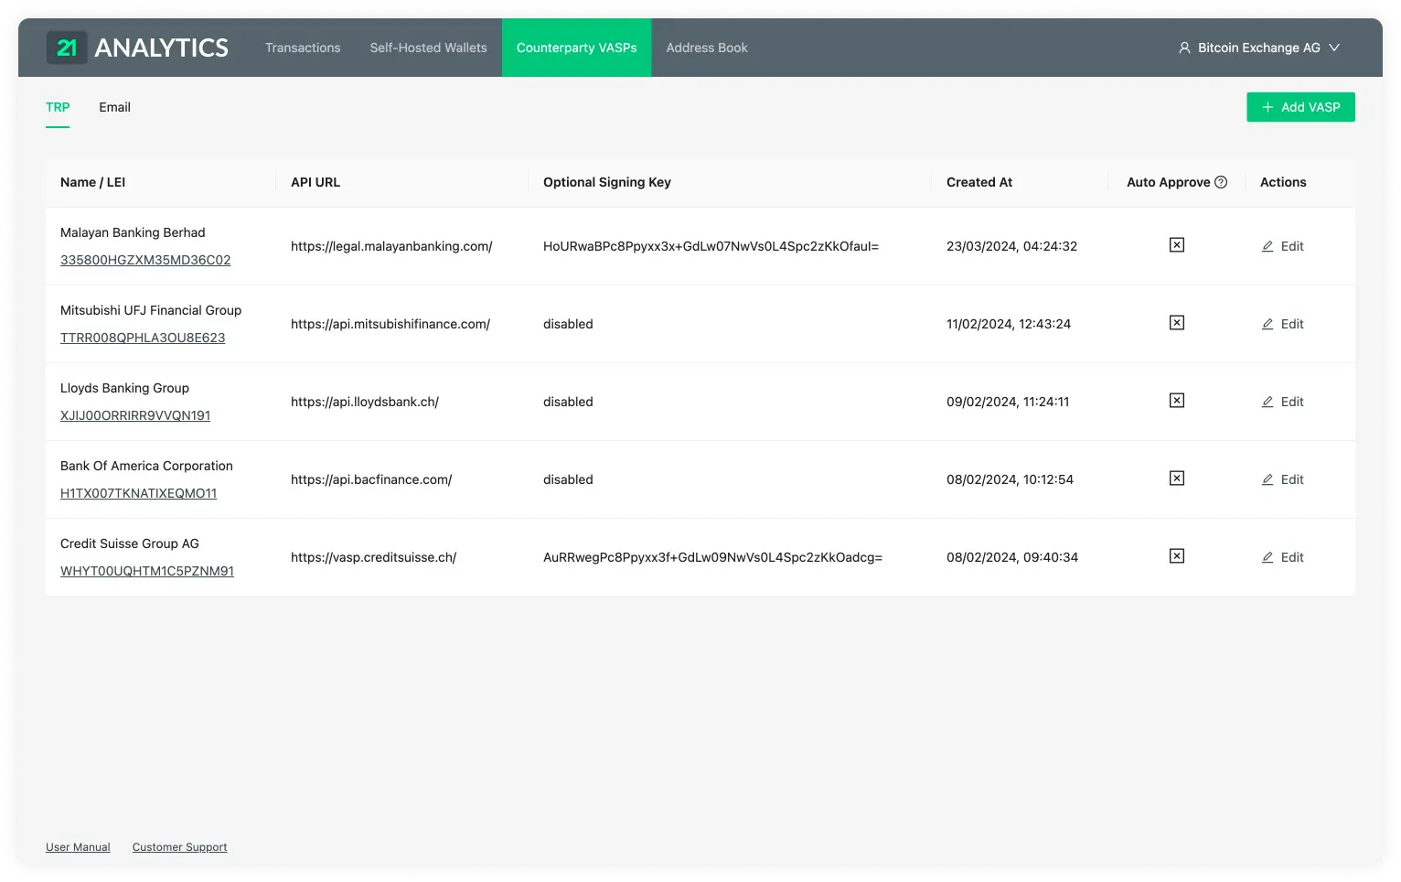Click pencil icon for Bank Of America Corporation
1401x882 pixels.
coord(1267,479)
